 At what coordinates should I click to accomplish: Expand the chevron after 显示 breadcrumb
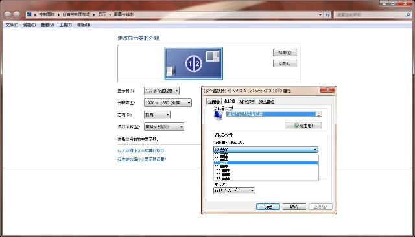click(x=110, y=14)
